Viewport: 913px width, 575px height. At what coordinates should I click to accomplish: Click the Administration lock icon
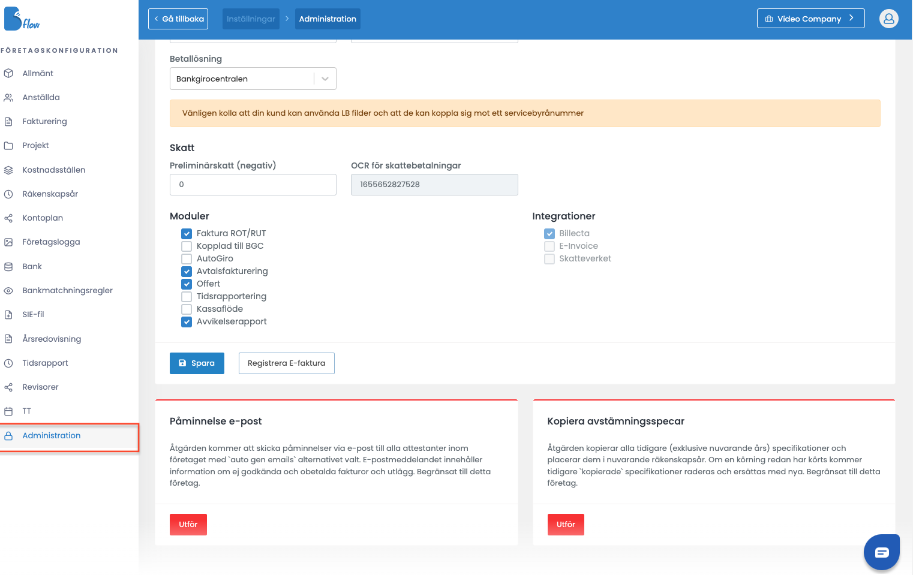pos(8,436)
